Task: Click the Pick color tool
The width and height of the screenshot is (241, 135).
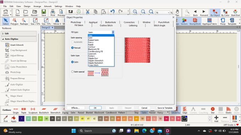Action: click(6, 119)
